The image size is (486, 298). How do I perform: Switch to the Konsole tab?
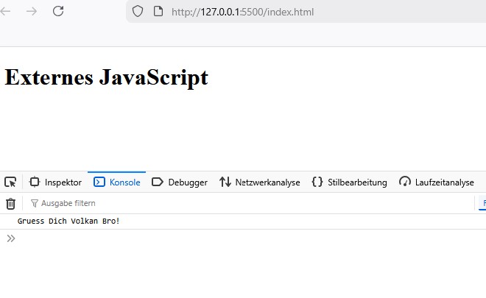coord(117,182)
